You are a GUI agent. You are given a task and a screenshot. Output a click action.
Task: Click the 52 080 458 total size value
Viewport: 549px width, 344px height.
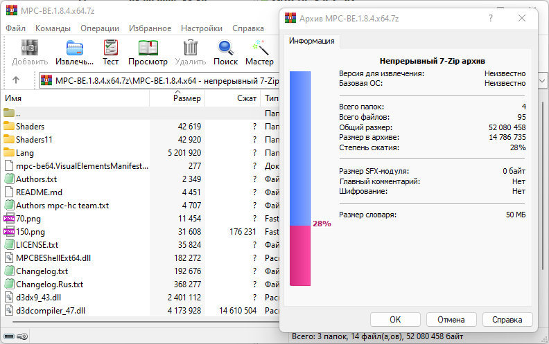(x=507, y=127)
